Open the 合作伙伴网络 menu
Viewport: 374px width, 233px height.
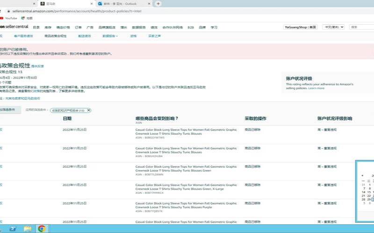(x=173, y=27)
